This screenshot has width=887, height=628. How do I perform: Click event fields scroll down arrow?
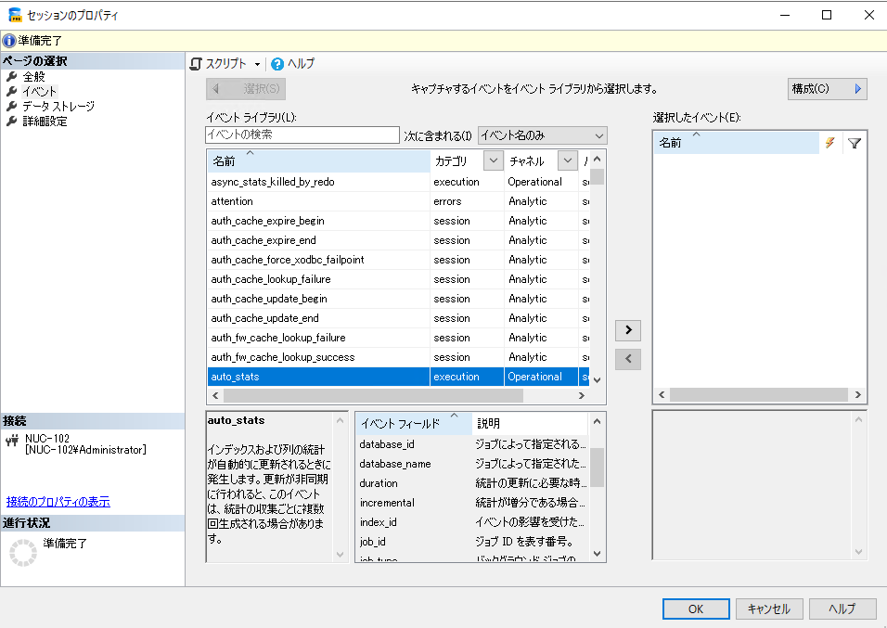[597, 553]
